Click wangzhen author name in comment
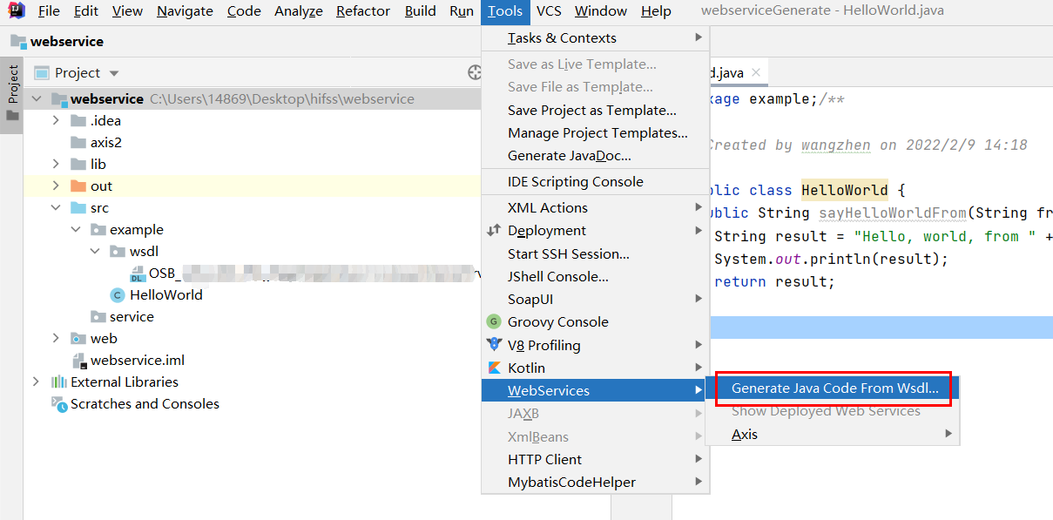Image resolution: width=1053 pixels, height=520 pixels. pyautogui.click(x=837, y=145)
